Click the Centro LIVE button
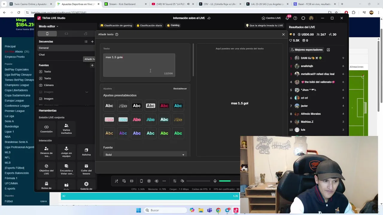The image size is (383, 215). pos(271,18)
